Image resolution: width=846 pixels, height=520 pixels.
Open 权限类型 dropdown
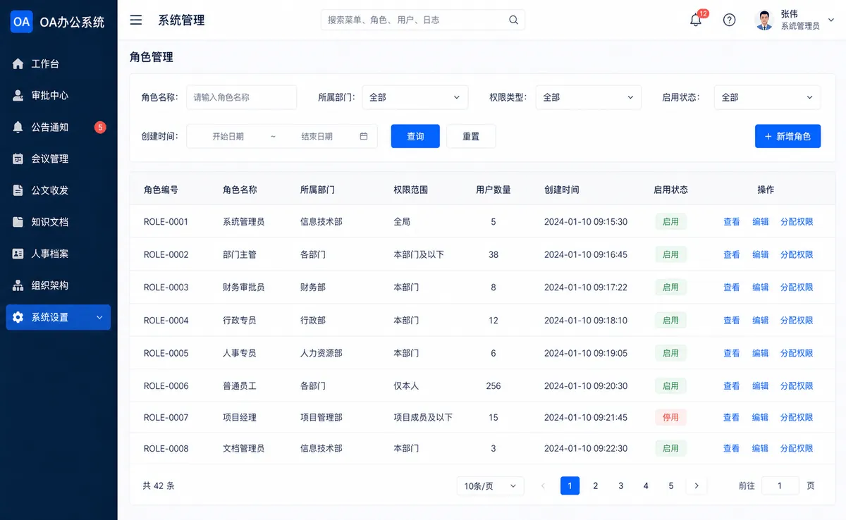[x=589, y=97]
